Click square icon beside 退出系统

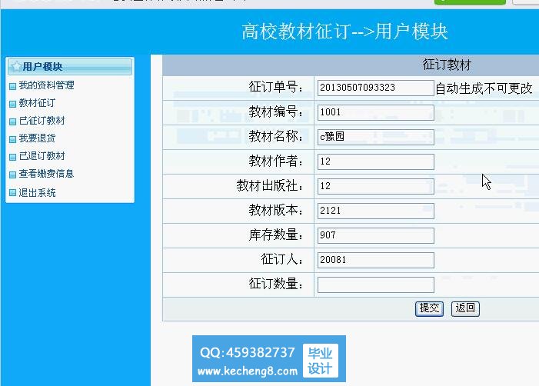coord(13,192)
